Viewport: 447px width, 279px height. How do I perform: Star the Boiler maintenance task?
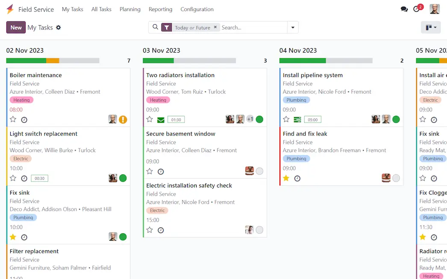tap(13, 120)
